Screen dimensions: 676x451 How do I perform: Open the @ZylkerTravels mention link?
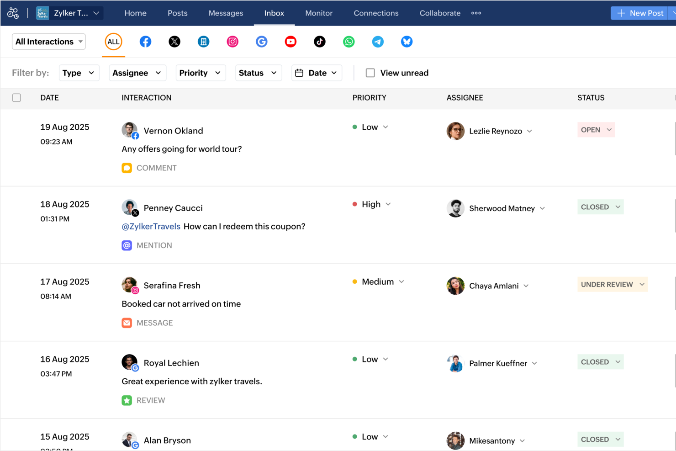click(x=151, y=226)
